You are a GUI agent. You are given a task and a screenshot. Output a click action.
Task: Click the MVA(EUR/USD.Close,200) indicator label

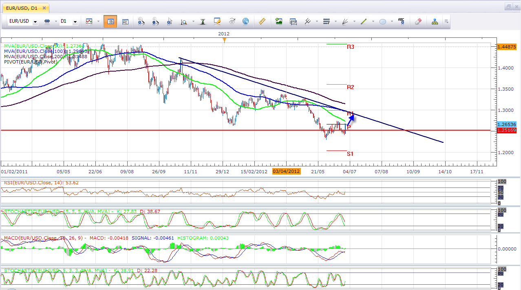point(46,57)
